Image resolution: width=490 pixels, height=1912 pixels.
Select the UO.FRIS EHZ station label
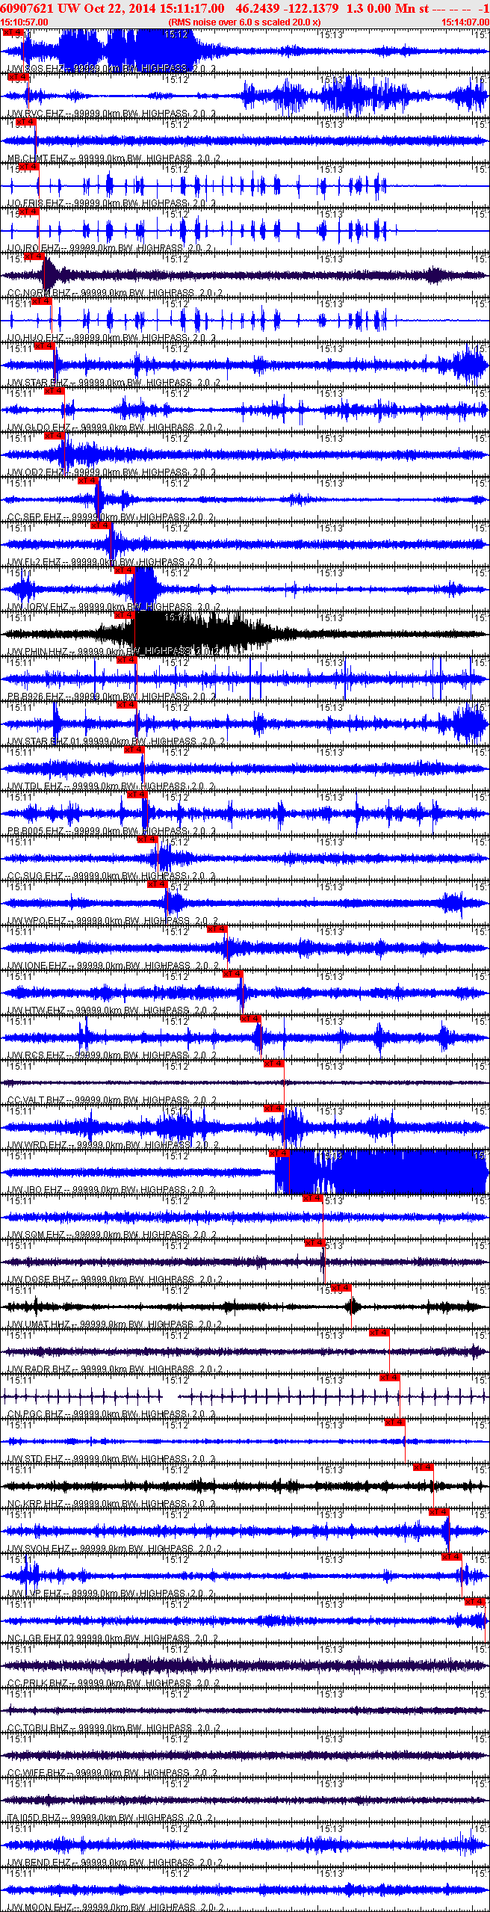pos(111,203)
